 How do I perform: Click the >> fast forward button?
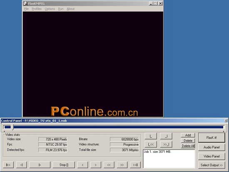point(122,165)
